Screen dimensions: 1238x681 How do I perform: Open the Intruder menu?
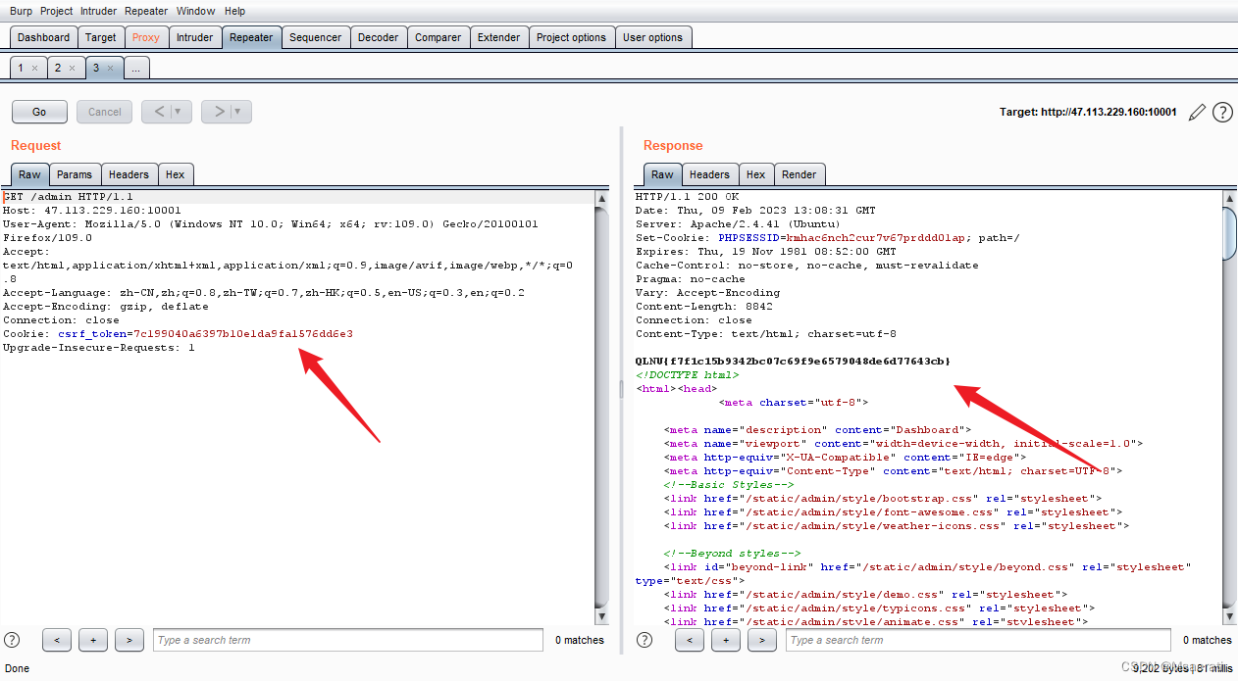tap(100, 11)
